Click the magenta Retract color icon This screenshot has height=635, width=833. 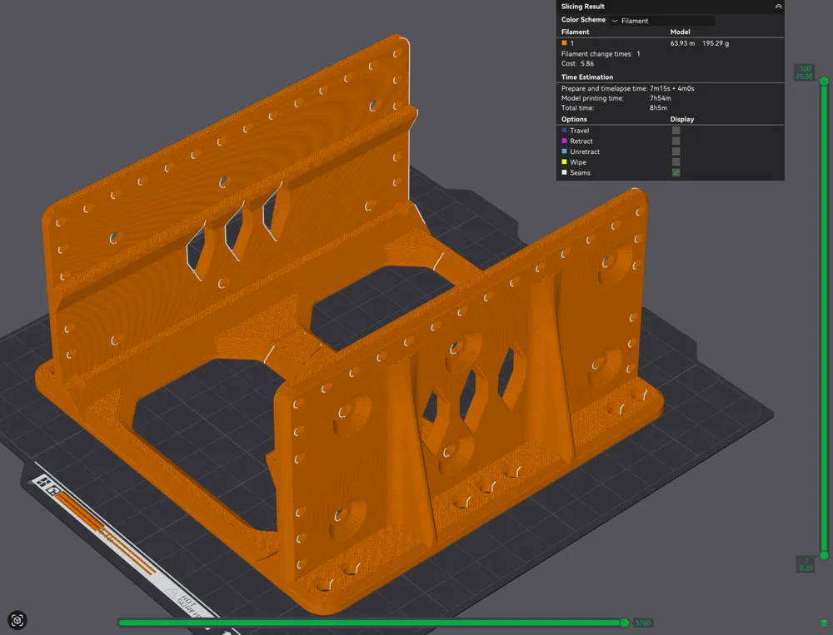[x=564, y=141]
